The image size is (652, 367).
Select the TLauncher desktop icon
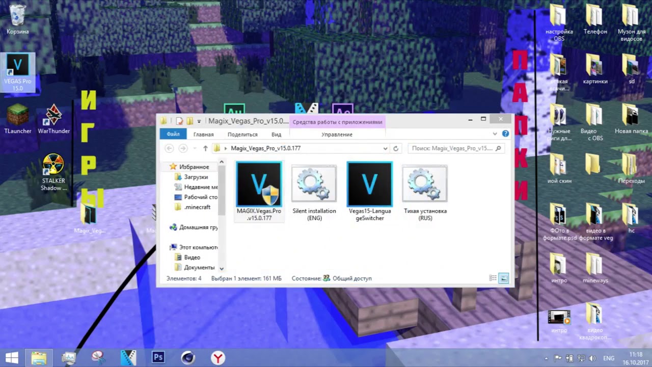18,119
